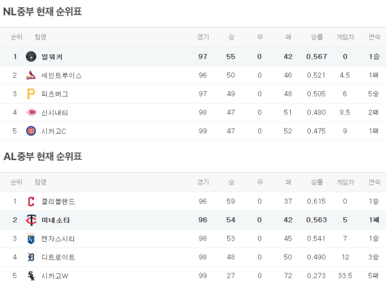
Task: Click the Milwaukee Brewers team logo
Action: click(x=31, y=57)
